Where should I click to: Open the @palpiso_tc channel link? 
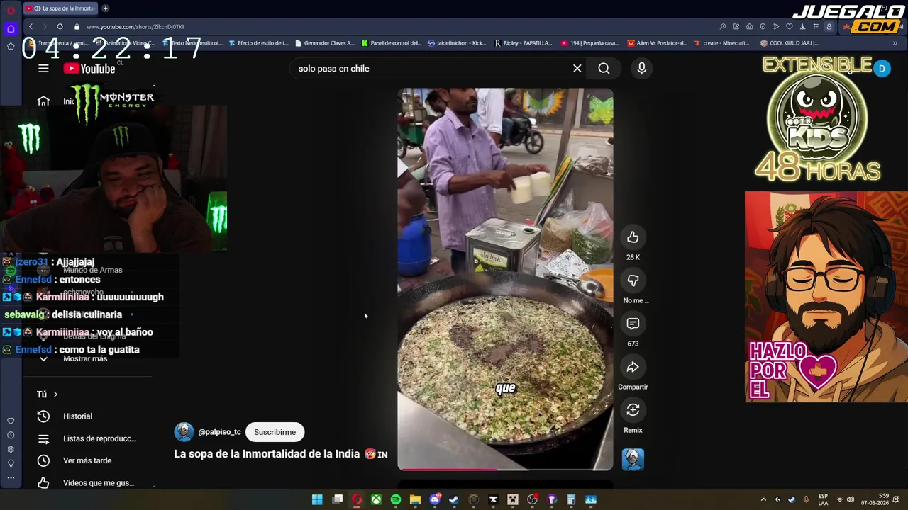[219, 432]
